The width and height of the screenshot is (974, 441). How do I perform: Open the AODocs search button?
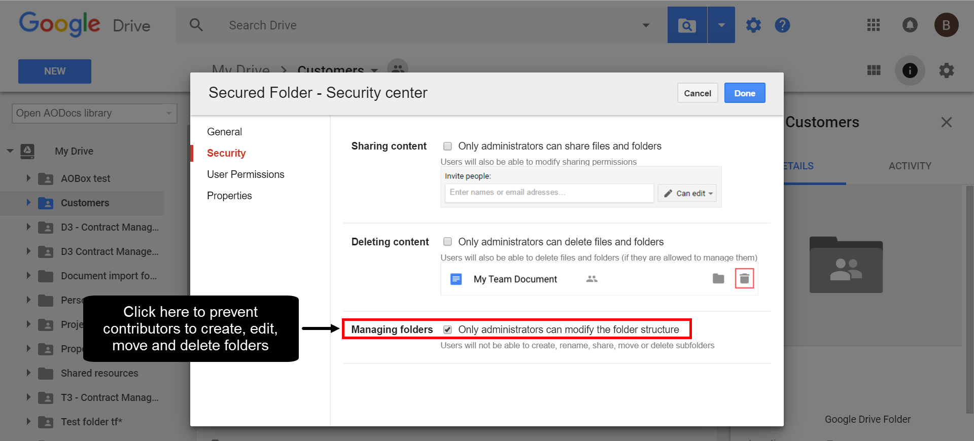tap(687, 25)
